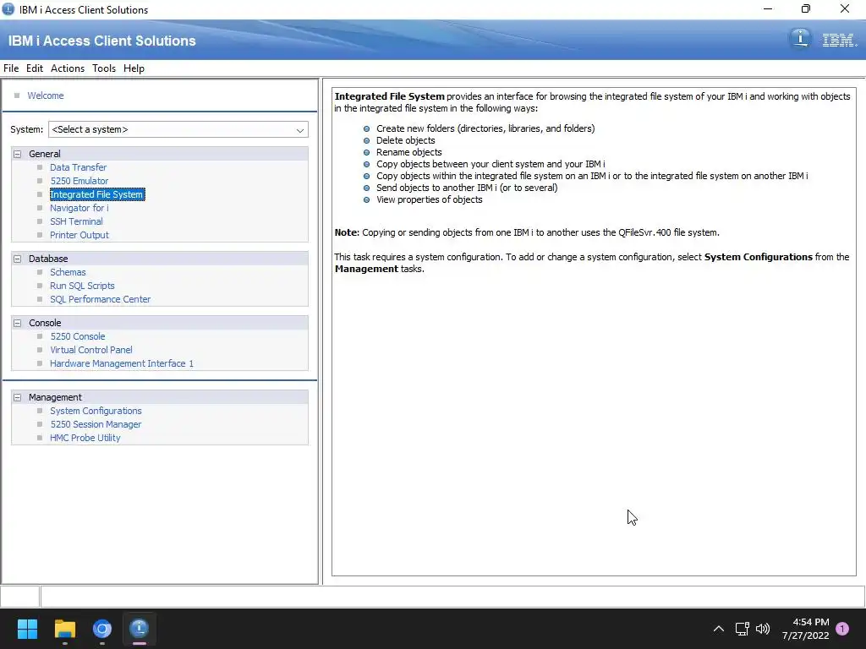Image resolution: width=866 pixels, height=649 pixels.
Task: Open the Help menu
Action: click(x=134, y=68)
